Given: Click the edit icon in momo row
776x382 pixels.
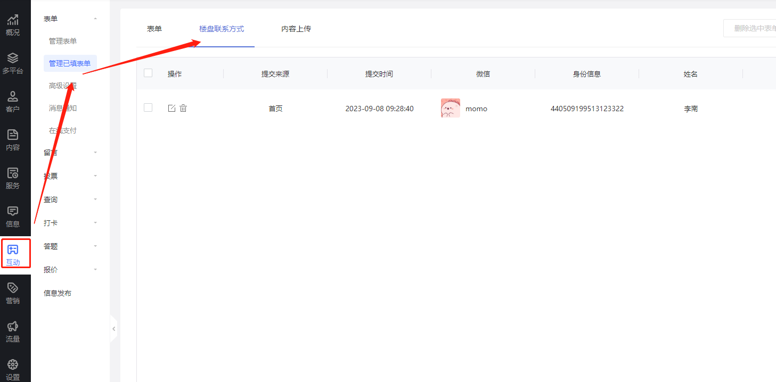Looking at the screenshot, I should point(171,109).
